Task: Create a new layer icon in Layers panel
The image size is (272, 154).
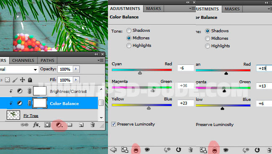Action: pos(81,125)
